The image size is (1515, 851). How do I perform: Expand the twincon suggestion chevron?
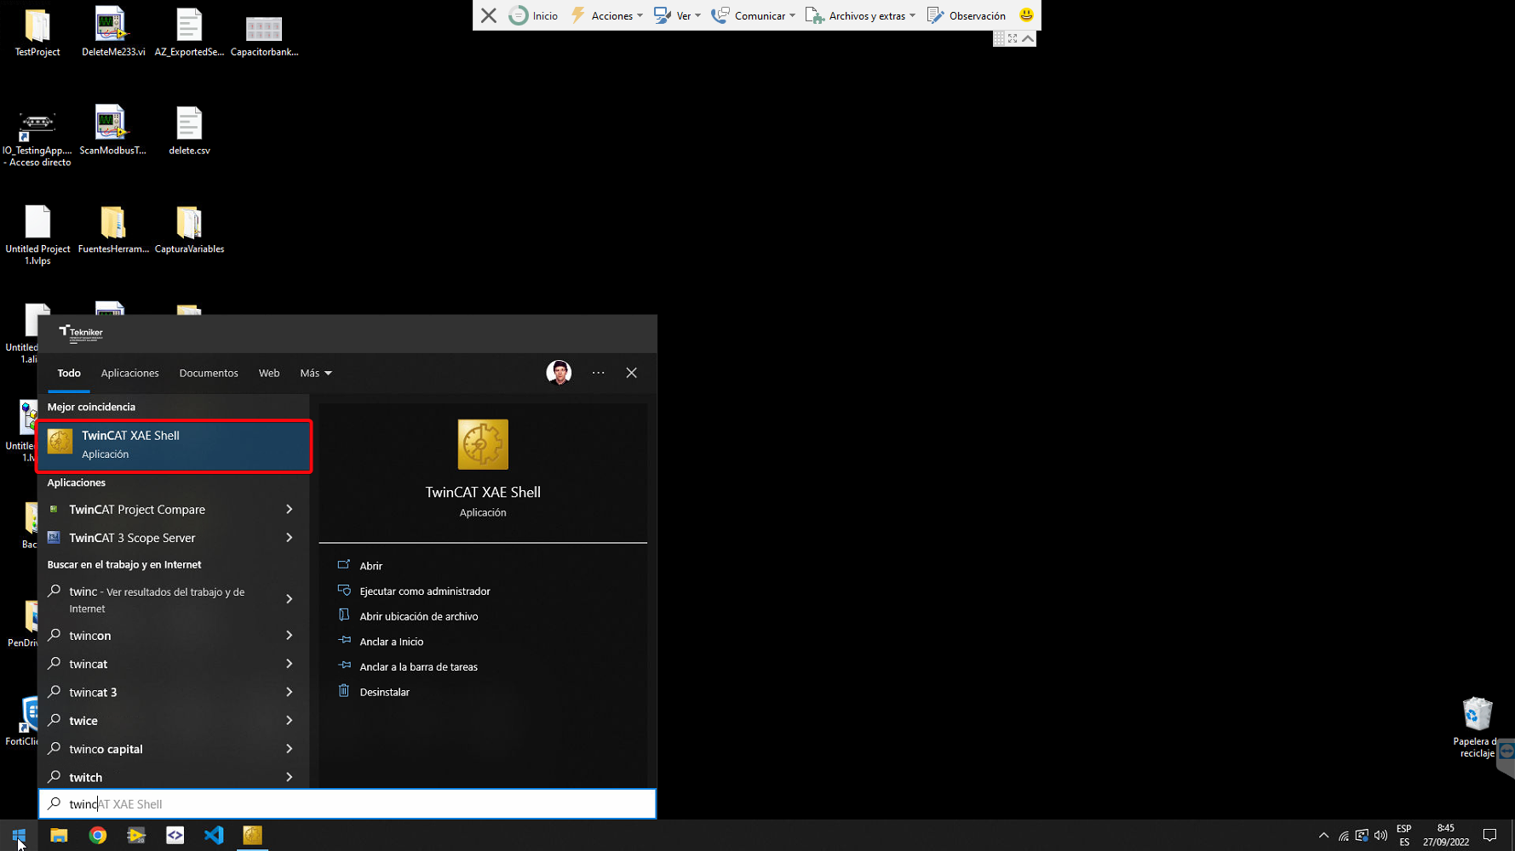(290, 635)
